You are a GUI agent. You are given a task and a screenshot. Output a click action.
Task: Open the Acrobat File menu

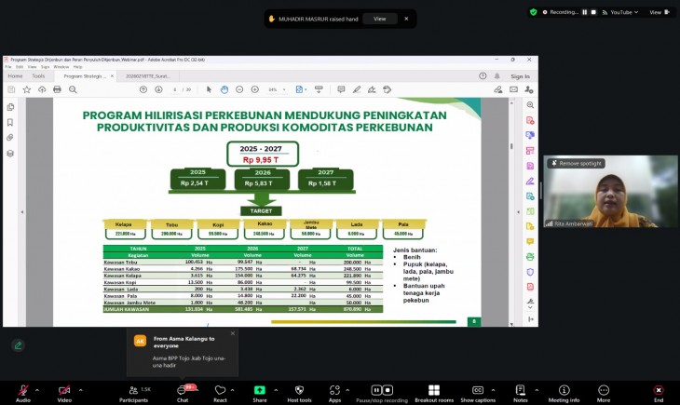click(8, 67)
